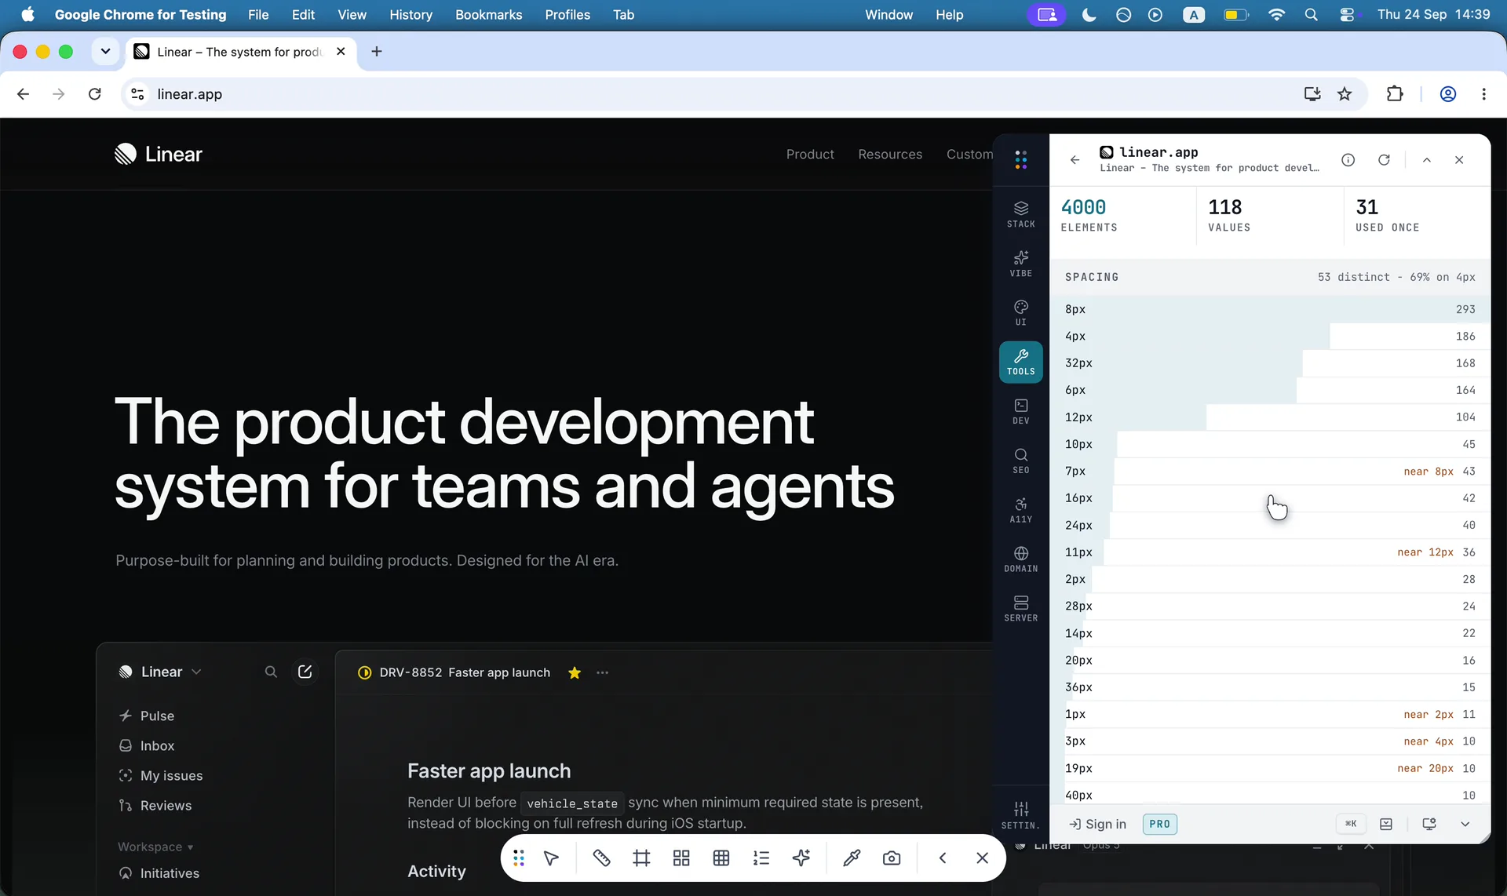Open the Dev tab in the extension sidebar
1507x896 pixels.
(x=1020, y=411)
